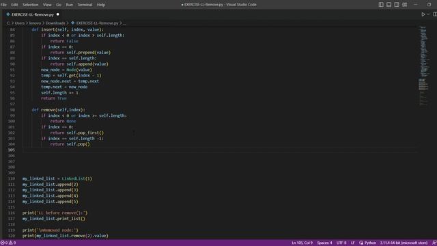Image resolution: width=437 pixels, height=246 pixels.
Task: Open the File menu
Action: click(x=3, y=5)
